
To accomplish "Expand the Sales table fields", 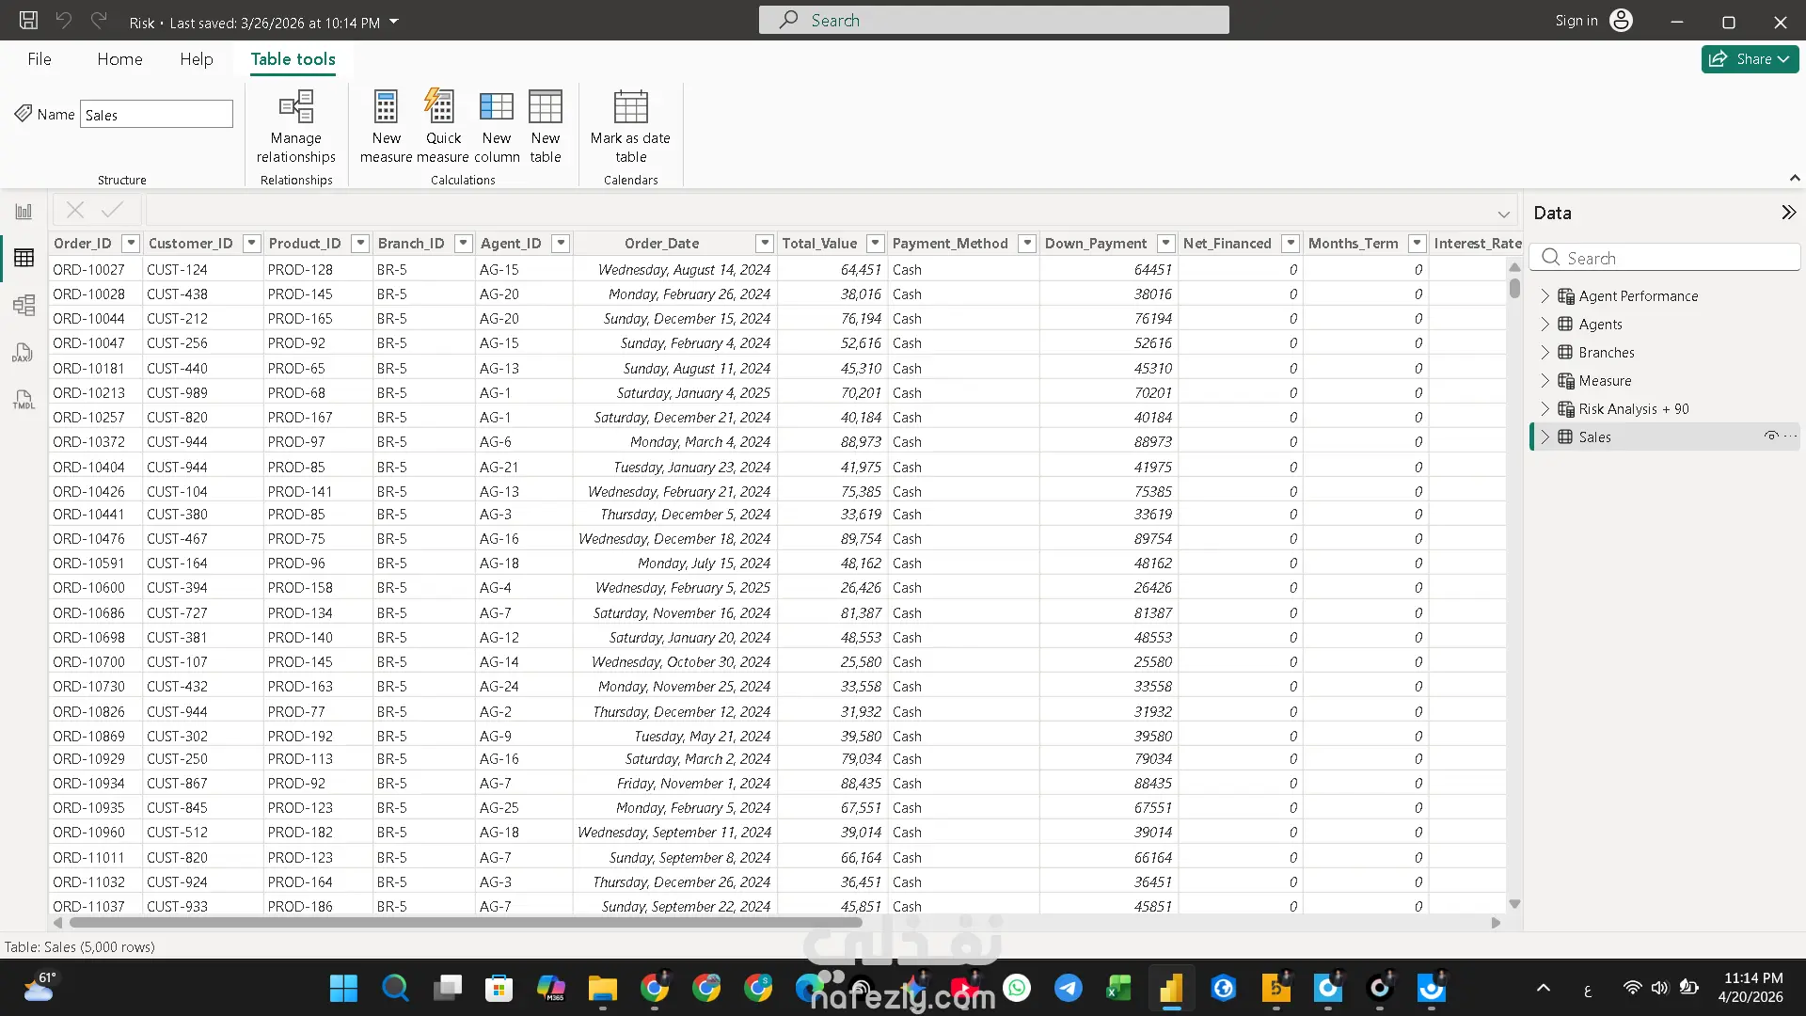I will (x=1545, y=437).
